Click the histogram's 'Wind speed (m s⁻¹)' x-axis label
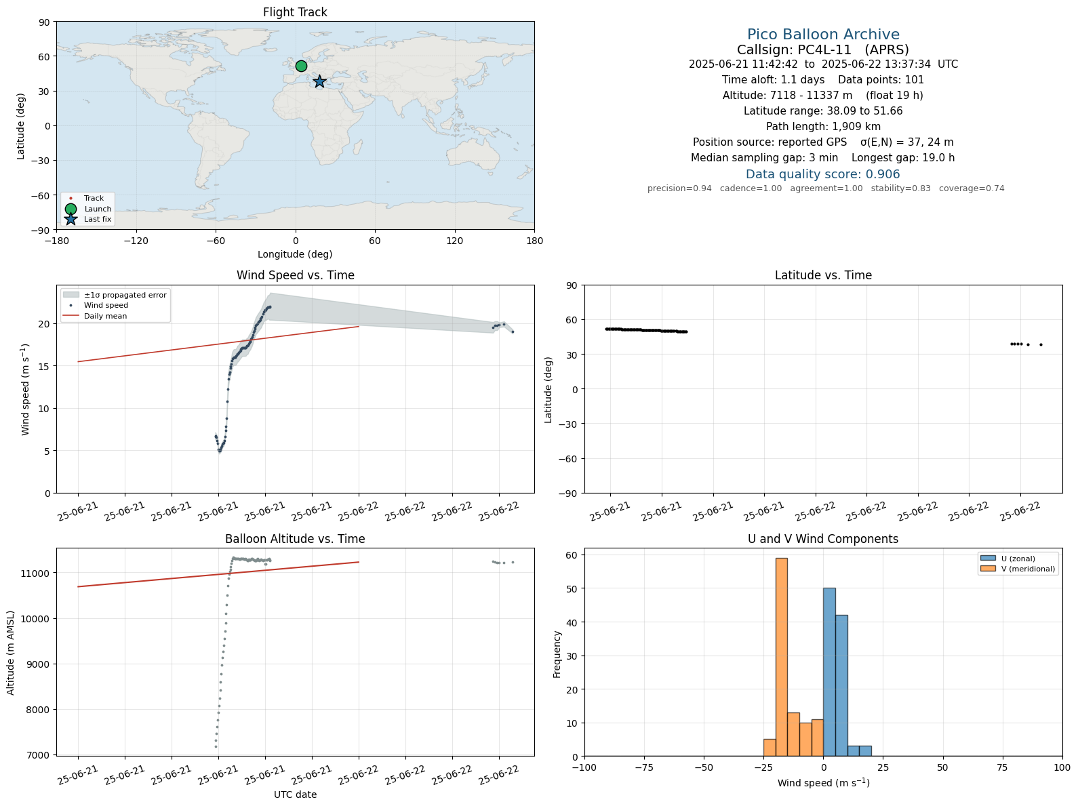Screen dimensions: 1078x806 pyautogui.click(x=823, y=783)
